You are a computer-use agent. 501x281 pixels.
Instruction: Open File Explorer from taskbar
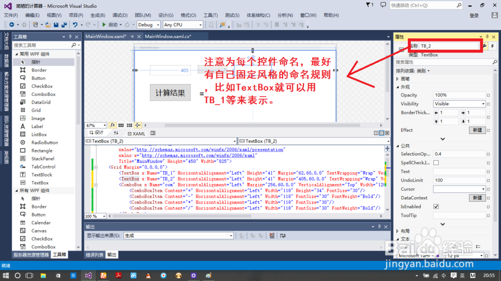click(43, 275)
